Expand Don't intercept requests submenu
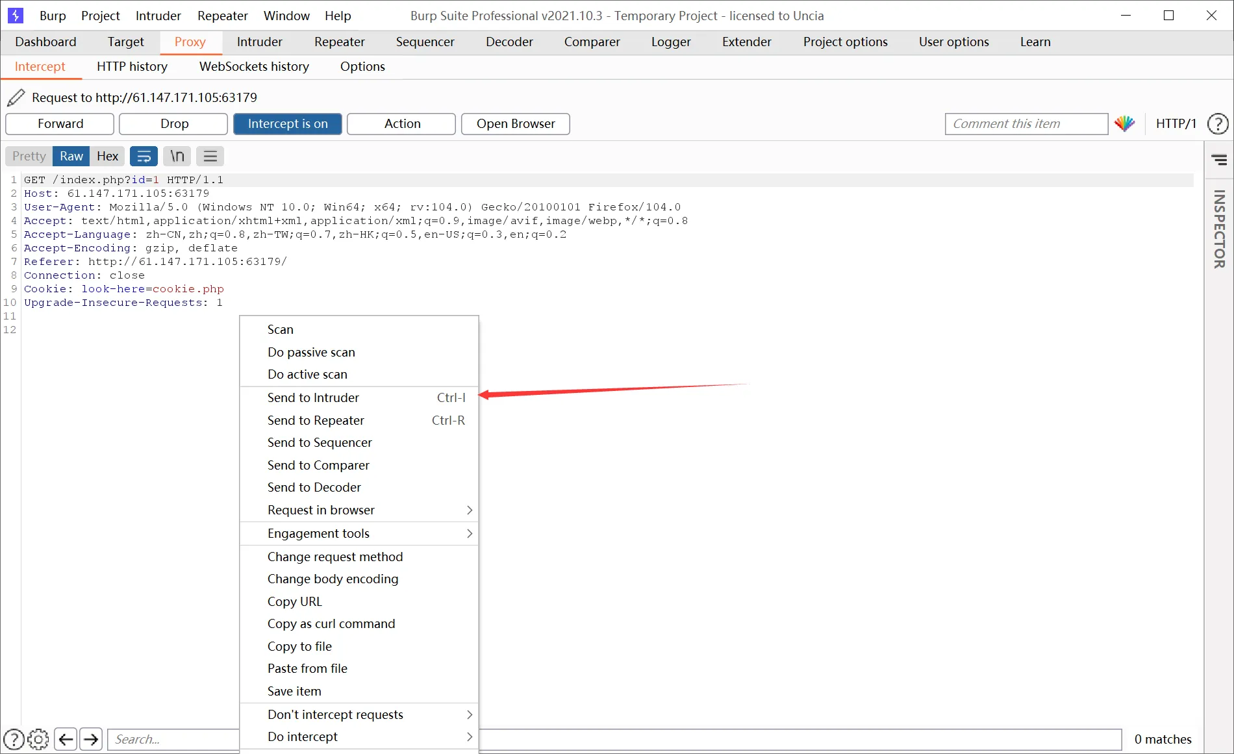 pos(359,714)
